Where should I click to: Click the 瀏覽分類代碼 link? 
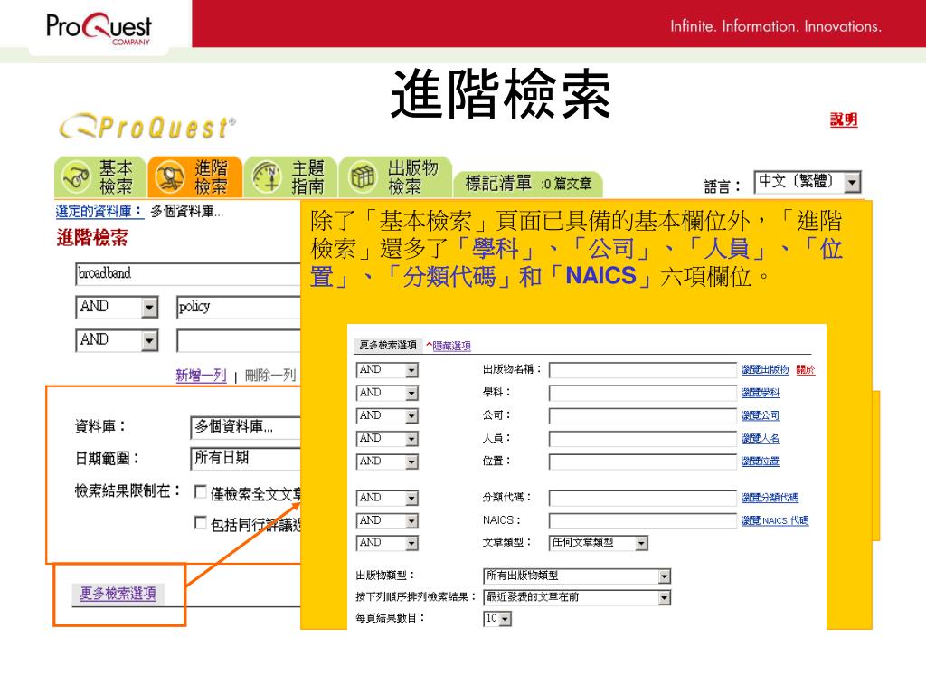[x=770, y=499]
